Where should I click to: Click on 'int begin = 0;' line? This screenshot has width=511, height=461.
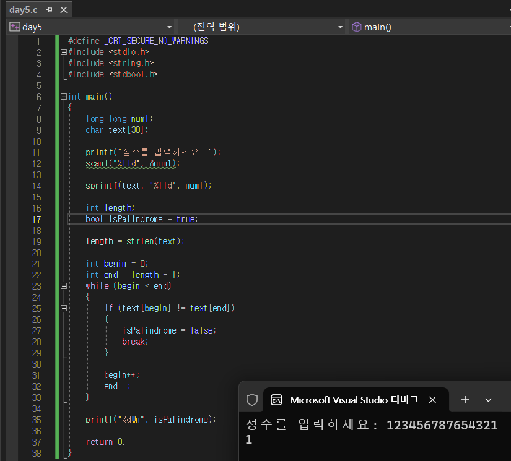(x=117, y=264)
